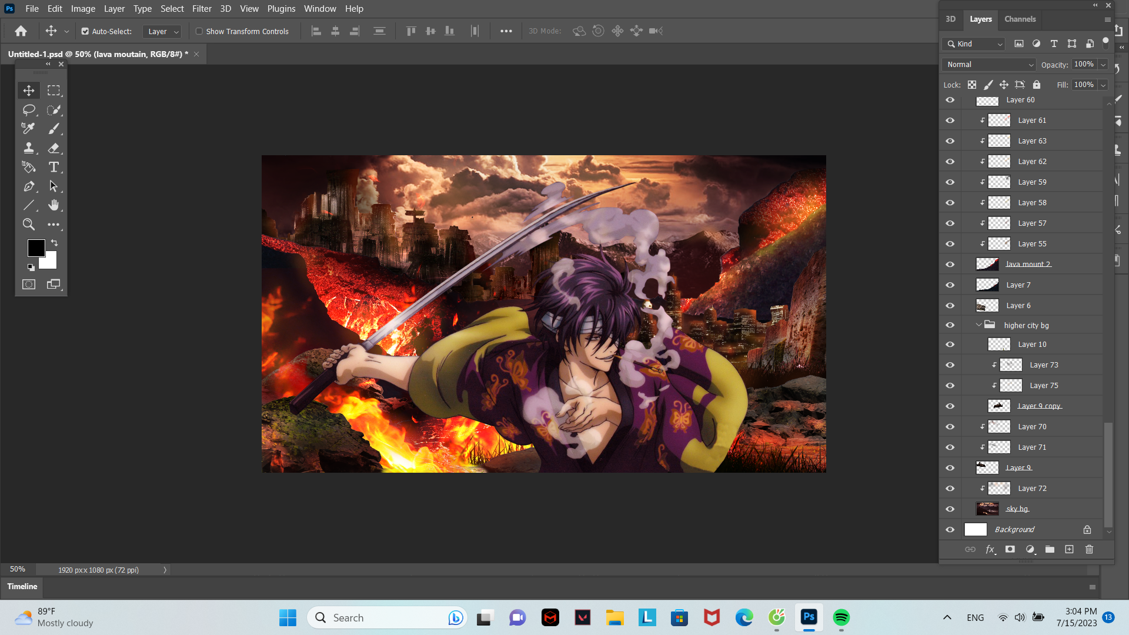Open the Opacity slider dropdown arrow
Viewport: 1129px width, 635px height.
[1103, 65]
